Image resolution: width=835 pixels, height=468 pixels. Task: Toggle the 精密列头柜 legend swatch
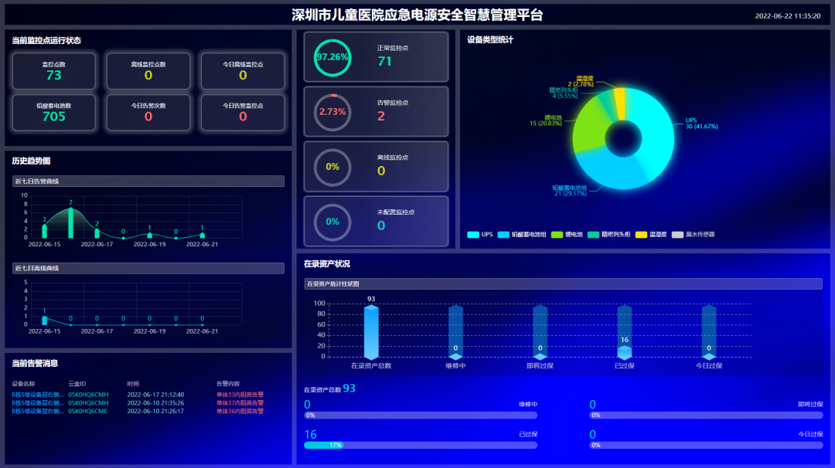pos(593,235)
